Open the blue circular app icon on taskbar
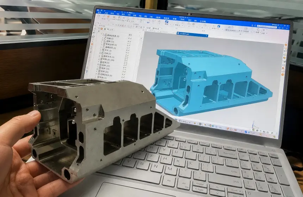 (246, 132)
